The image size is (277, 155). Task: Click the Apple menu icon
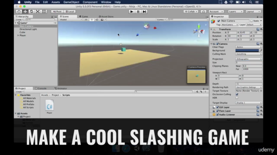[19, 2]
